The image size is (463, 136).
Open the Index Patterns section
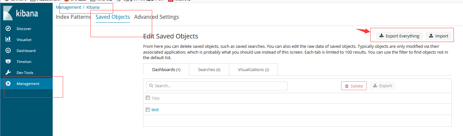click(73, 17)
